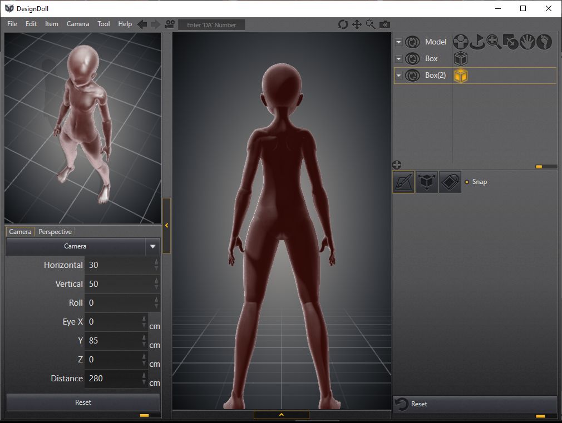Screen dimensions: 562x423
Task: Open the Camera menu
Action: (78, 24)
